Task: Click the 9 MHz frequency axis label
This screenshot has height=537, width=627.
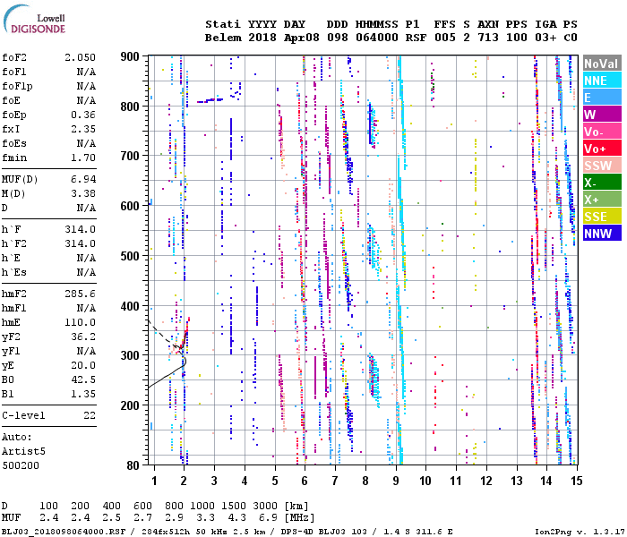Action: pos(396,481)
